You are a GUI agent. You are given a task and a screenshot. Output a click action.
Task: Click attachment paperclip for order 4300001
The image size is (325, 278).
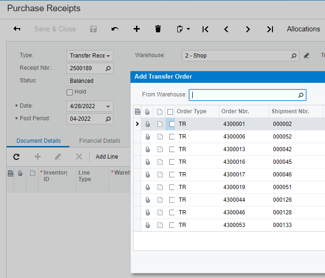[x=147, y=124]
